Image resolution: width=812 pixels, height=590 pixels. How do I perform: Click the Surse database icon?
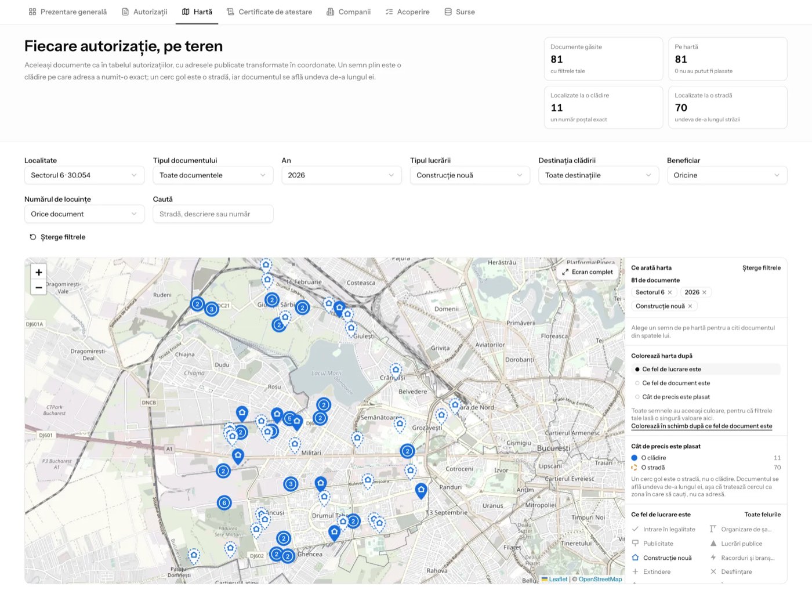[448, 12]
